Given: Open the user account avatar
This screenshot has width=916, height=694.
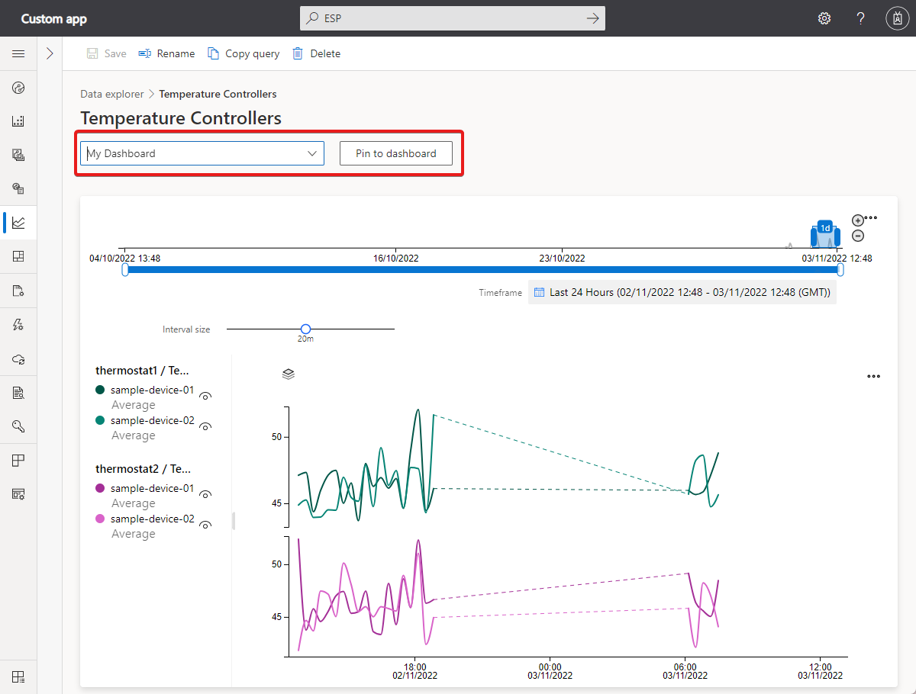Looking at the screenshot, I should click(896, 18).
